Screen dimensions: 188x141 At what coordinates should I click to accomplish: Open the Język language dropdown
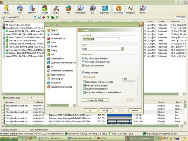(x=122, y=49)
